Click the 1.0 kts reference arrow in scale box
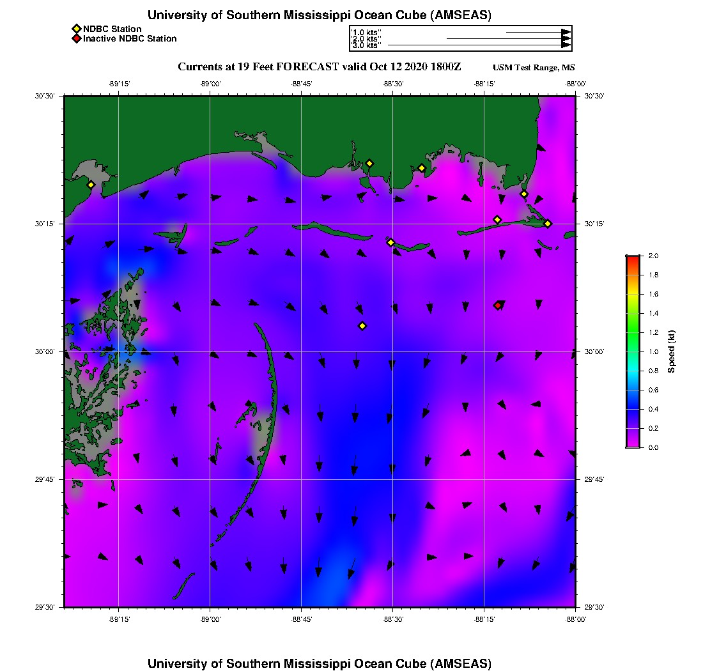This screenshot has height=671, width=703. 537,32
